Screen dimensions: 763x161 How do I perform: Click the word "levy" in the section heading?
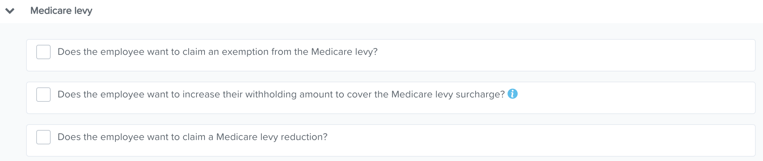point(83,11)
